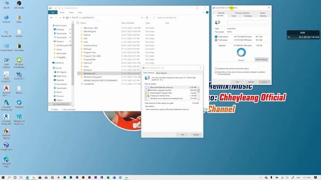The width and height of the screenshot is (321, 180).
Task: Check Windows upgrade log files in Disk Cleanup
Action: point(146,90)
